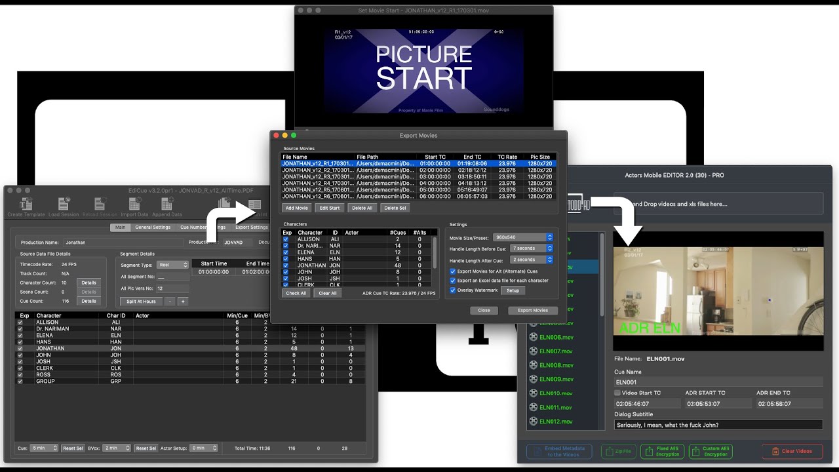Image resolution: width=839 pixels, height=472 pixels.
Task: Click the Zip File button
Action: 618,452
